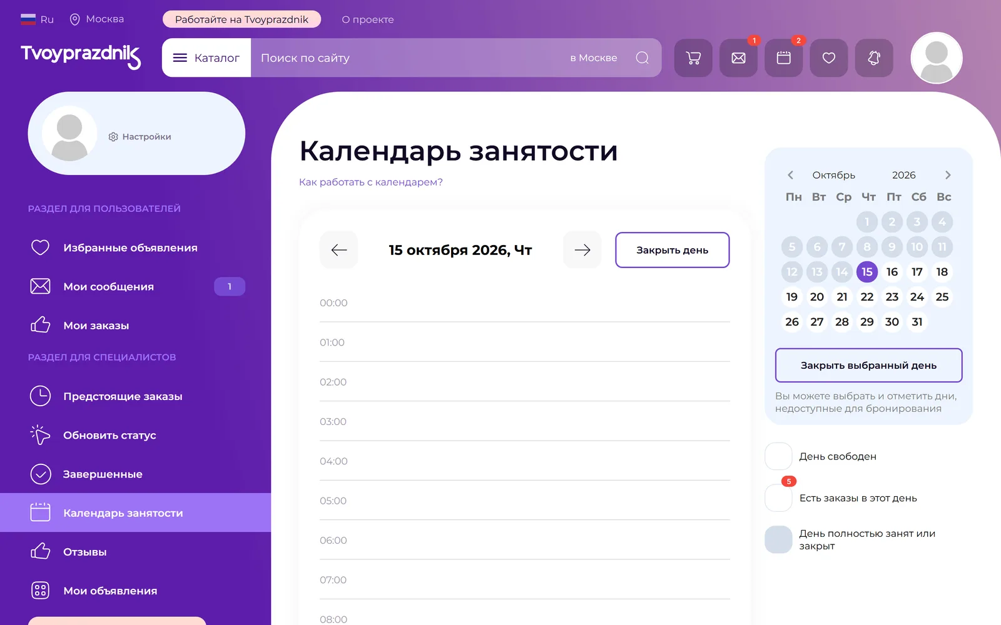Select day 16 in the mini calendar
The width and height of the screenshot is (1001, 625).
(892, 272)
